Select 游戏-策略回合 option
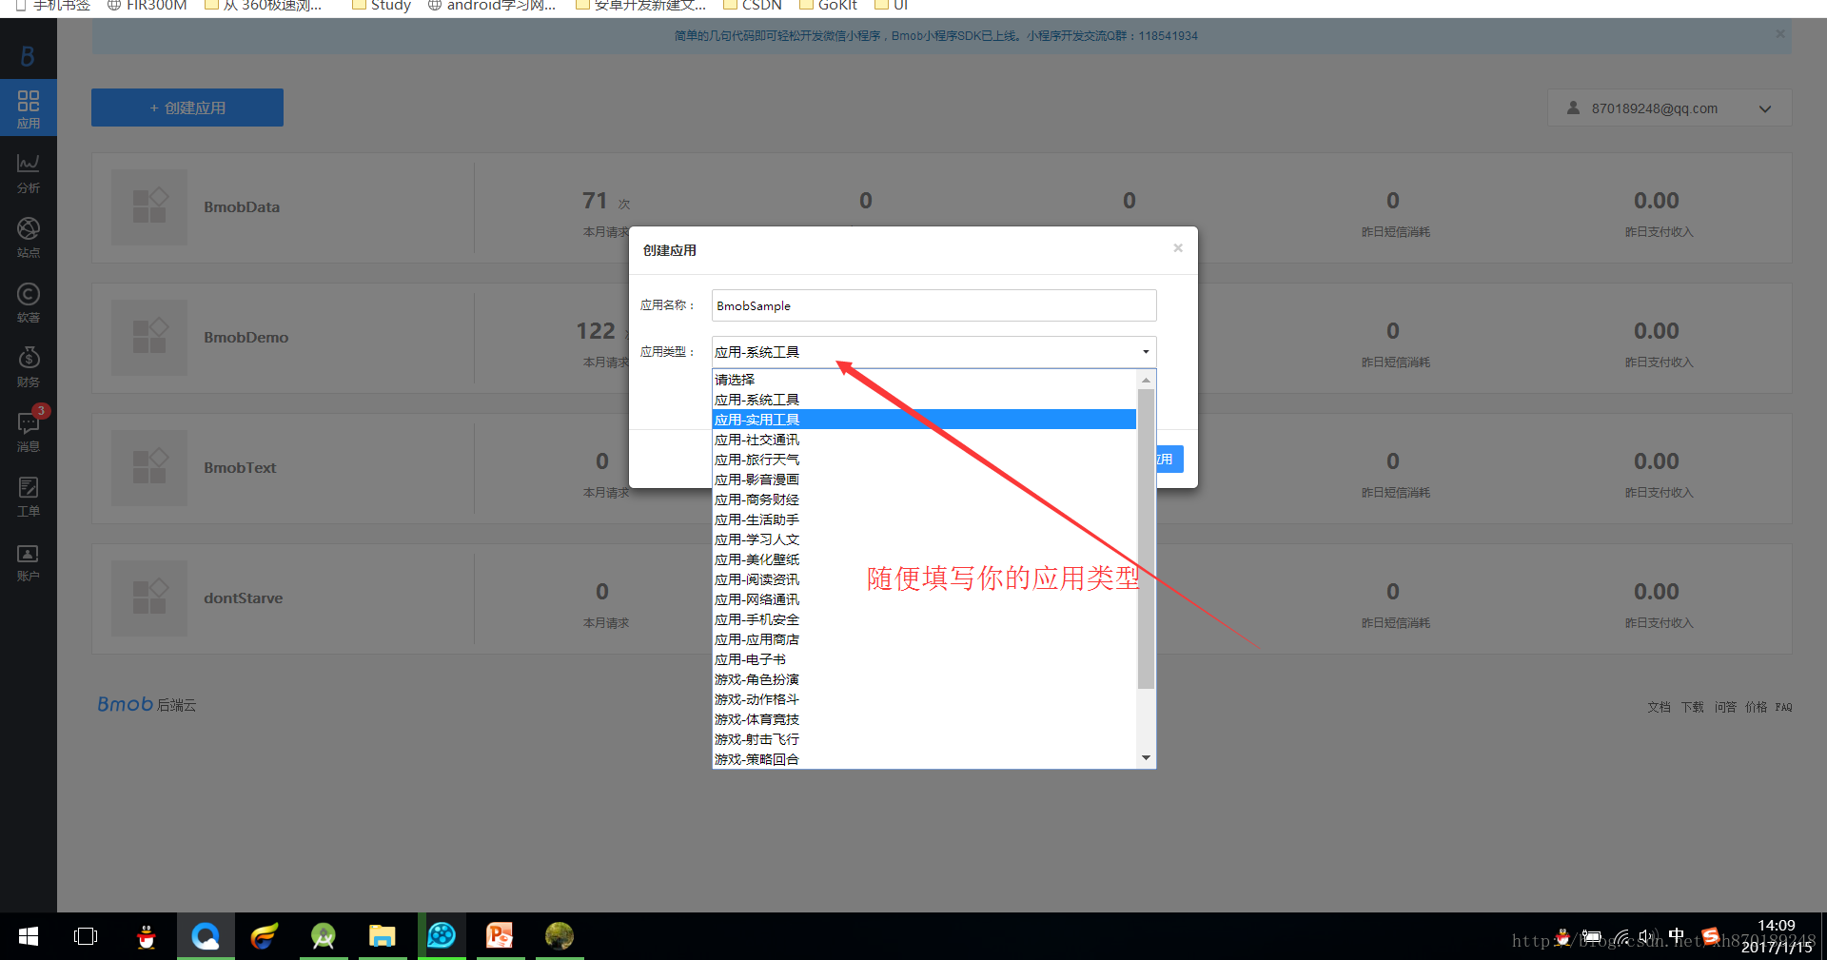The height and width of the screenshot is (960, 1827). tap(924, 759)
